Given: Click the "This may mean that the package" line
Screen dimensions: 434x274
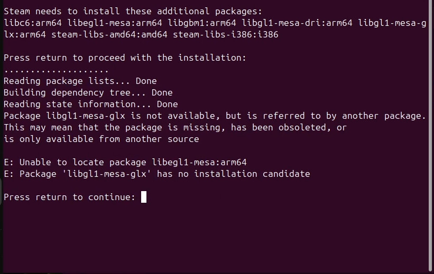Looking at the screenshot, I should coord(175,127).
